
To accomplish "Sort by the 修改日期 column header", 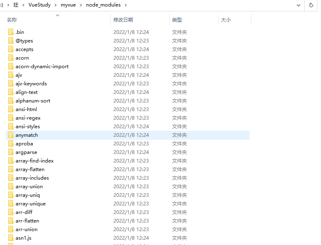I will (123, 20).
